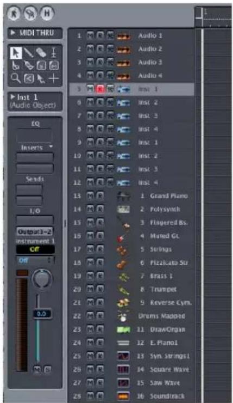Open the channel EQ thumbnail box
Viewport: 233px width, 403px height.
tap(34, 135)
